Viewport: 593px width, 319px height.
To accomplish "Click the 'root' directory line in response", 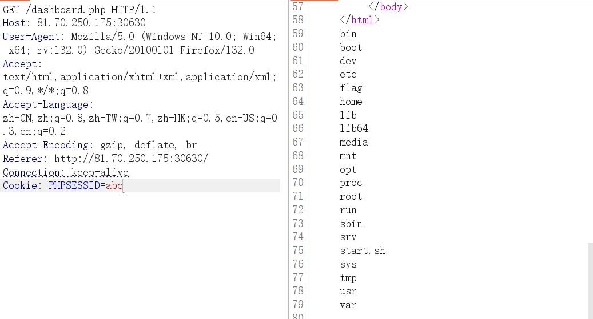I will click(x=351, y=196).
